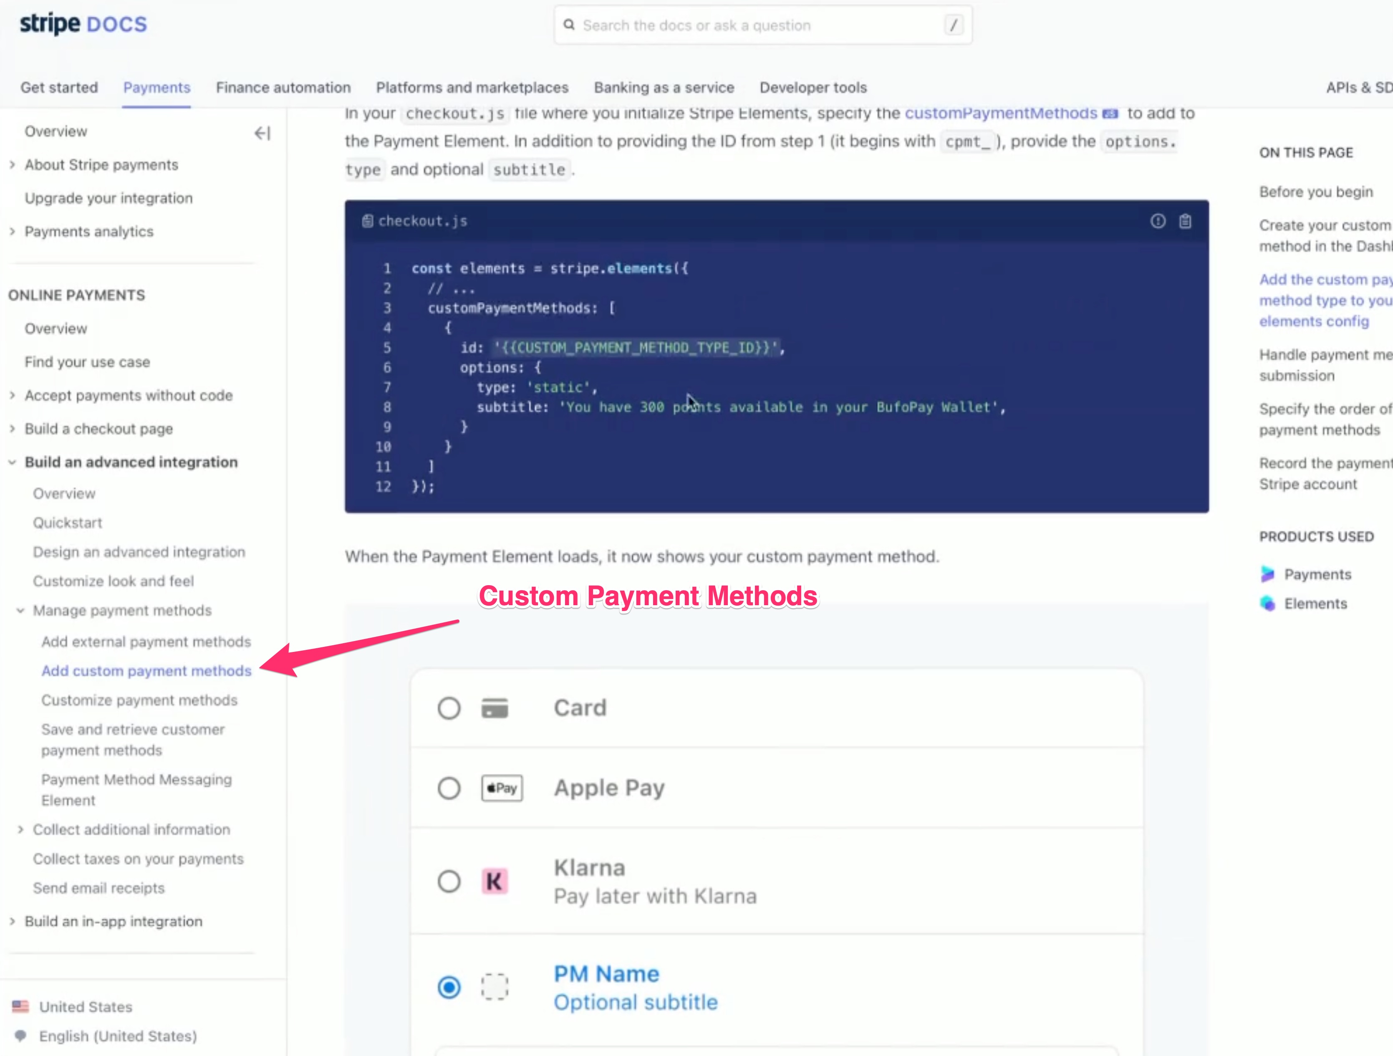Click the Payments product icon under Products Used
This screenshot has width=1393, height=1056.
[x=1268, y=573]
